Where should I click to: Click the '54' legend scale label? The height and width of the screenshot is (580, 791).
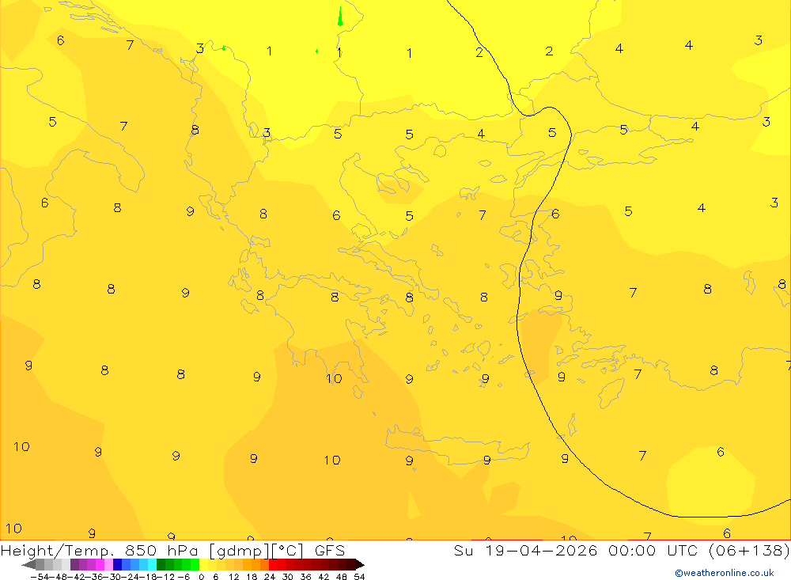359,577
